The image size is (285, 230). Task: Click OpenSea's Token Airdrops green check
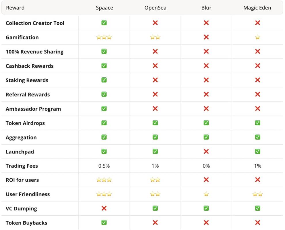(155, 123)
